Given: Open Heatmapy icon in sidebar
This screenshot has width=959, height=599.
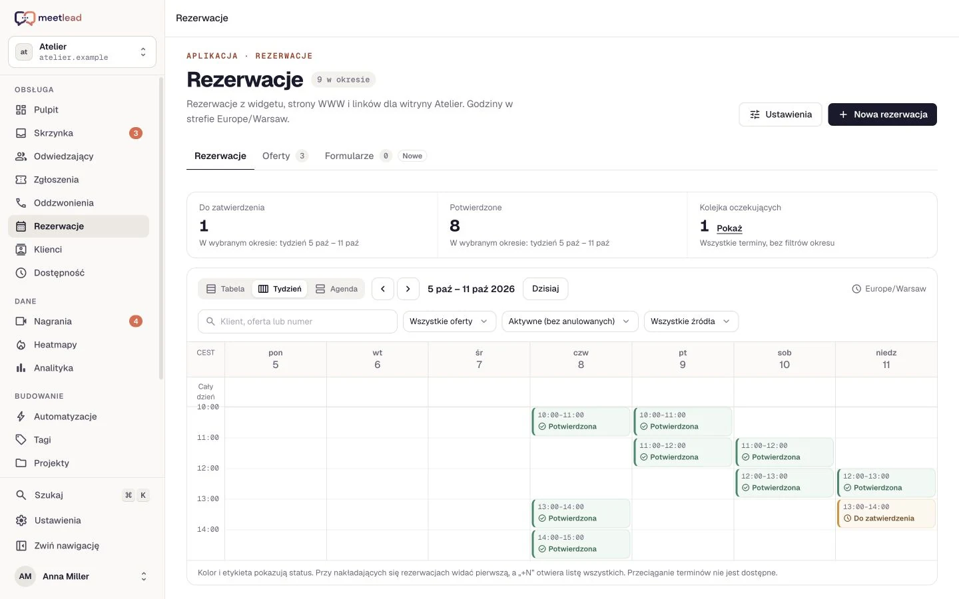Looking at the screenshot, I should [x=21, y=345].
